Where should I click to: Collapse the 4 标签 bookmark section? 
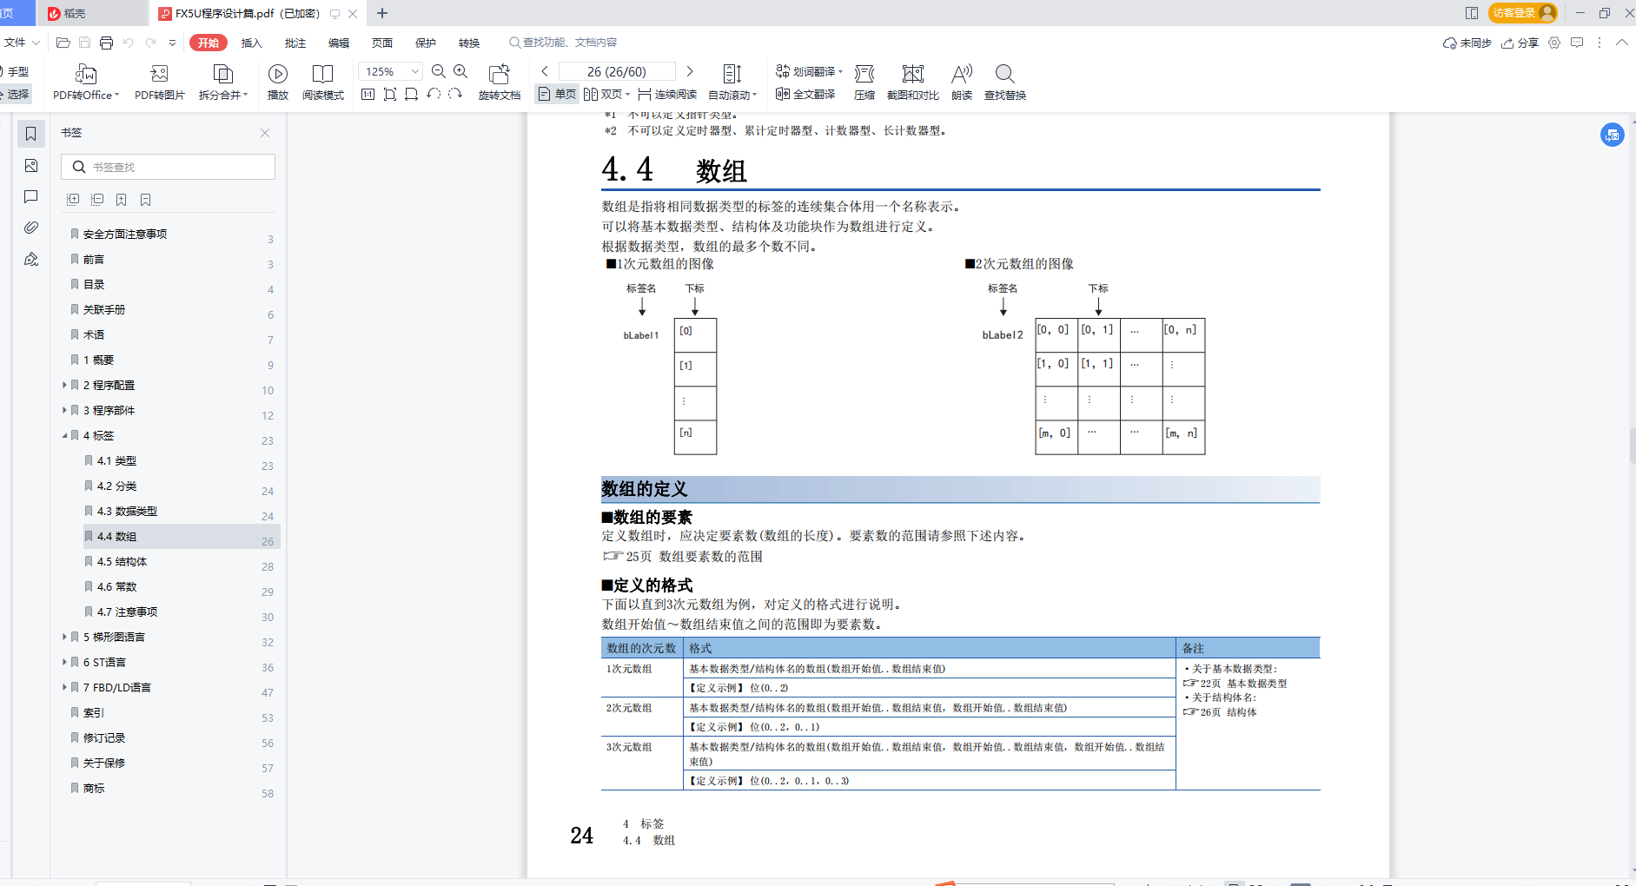64,435
